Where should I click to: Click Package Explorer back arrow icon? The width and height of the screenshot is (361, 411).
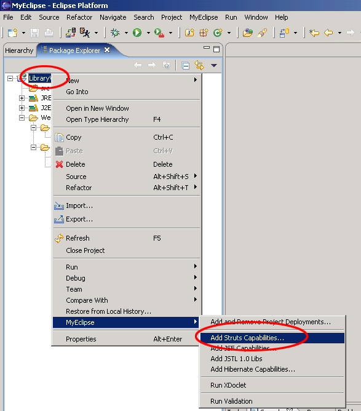pyautogui.click(x=138, y=65)
